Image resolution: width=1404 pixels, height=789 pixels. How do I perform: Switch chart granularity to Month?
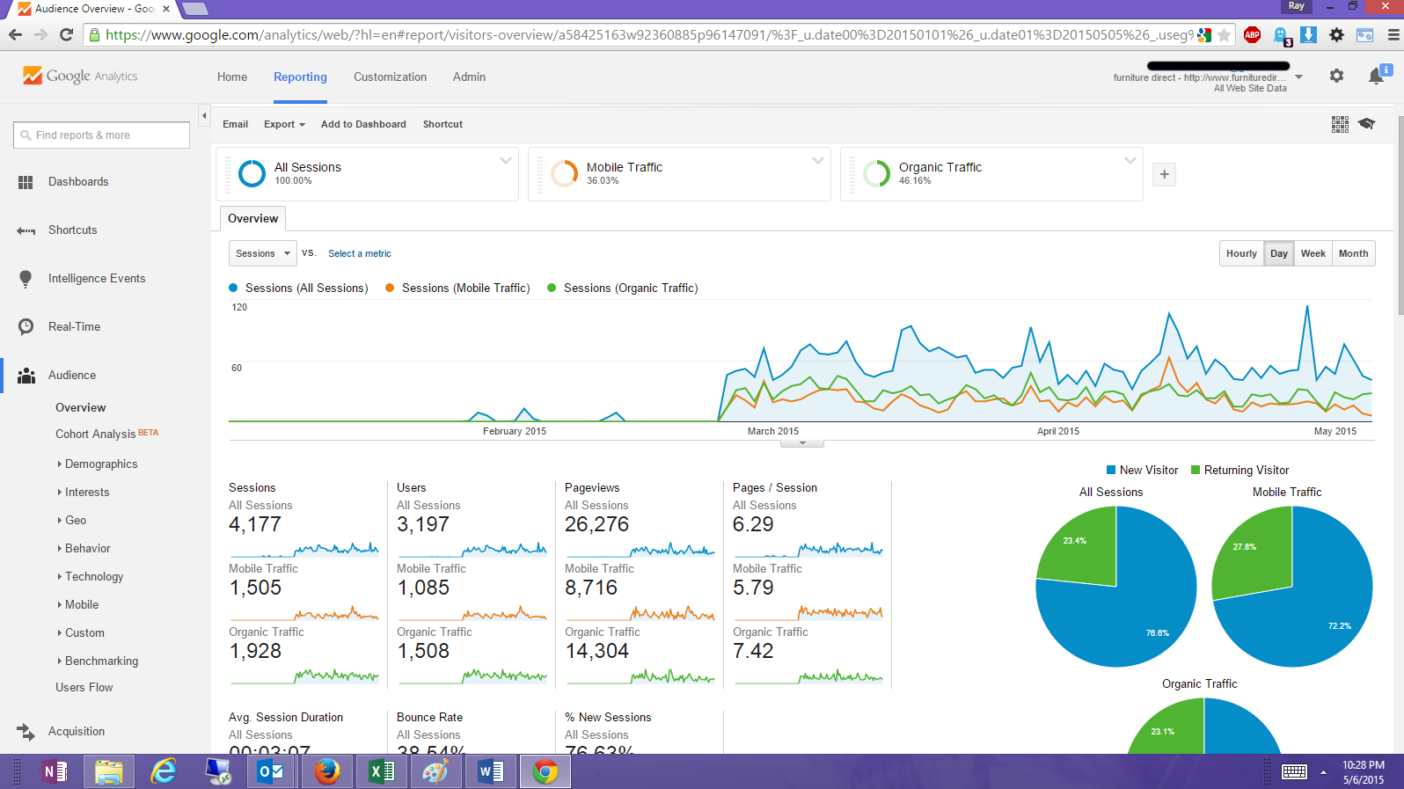(x=1353, y=253)
